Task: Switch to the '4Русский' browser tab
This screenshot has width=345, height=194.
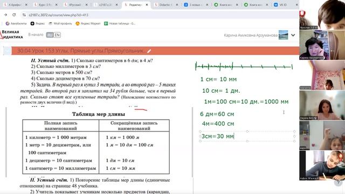Action: pyautogui.click(x=75, y=5)
